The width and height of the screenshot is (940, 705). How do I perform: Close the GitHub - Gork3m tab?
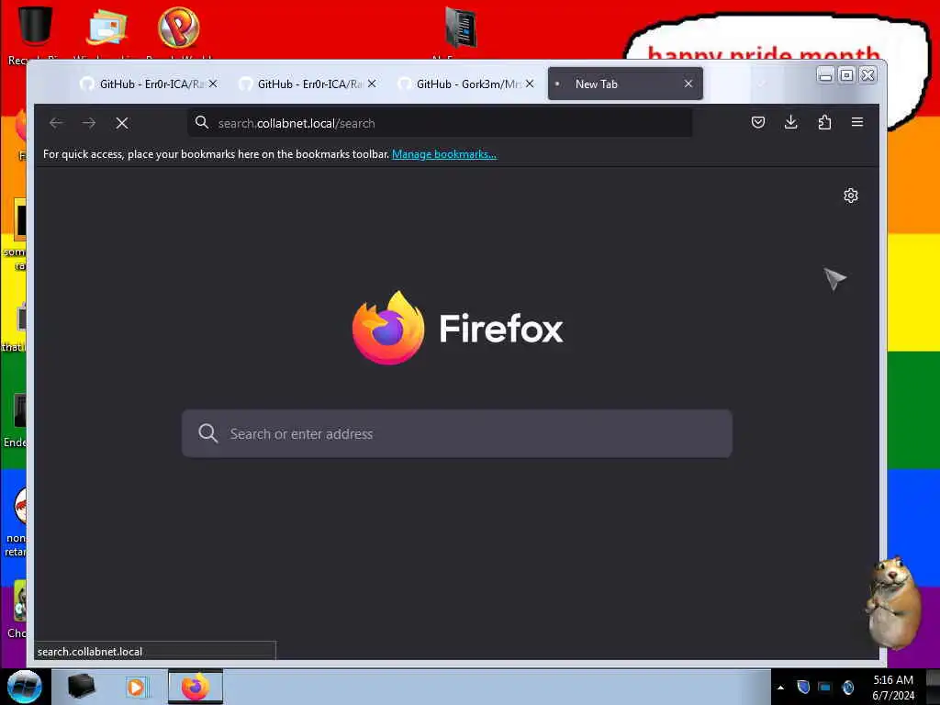click(530, 84)
